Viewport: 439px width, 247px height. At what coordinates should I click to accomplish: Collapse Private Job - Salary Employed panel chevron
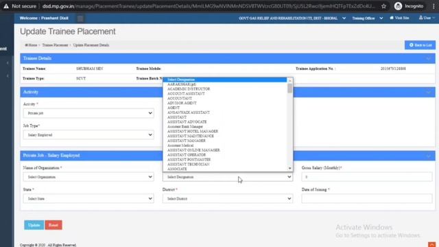tap(428, 156)
